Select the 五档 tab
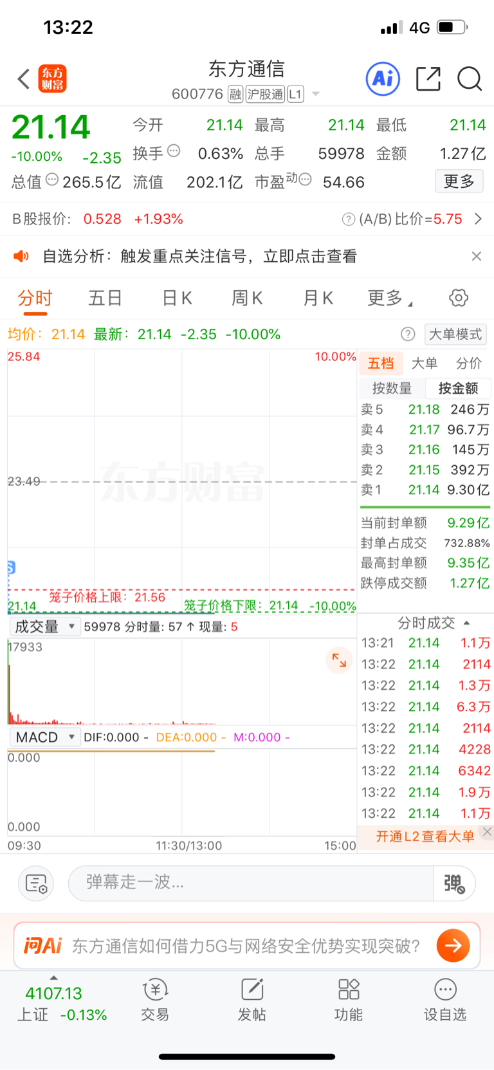The width and height of the screenshot is (494, 1070). point(381,364)
